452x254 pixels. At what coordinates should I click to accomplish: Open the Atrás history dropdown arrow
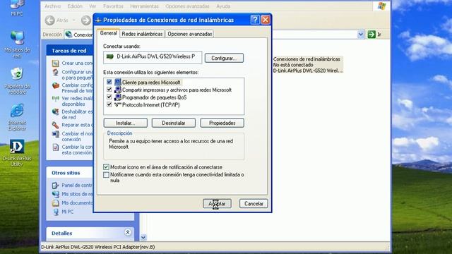(x=73, y=20)
